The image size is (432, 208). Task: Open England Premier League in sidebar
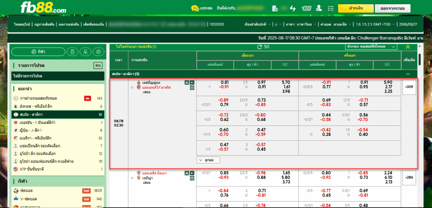click(x=58, y=106)
